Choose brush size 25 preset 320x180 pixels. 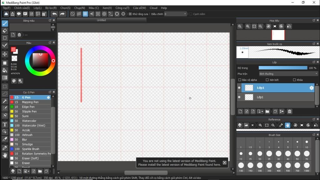coord(269,155)
